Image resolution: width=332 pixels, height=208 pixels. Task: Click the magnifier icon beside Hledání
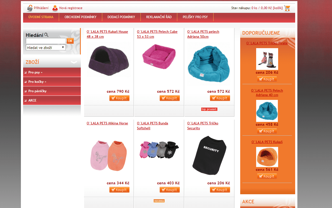point(46,35)
